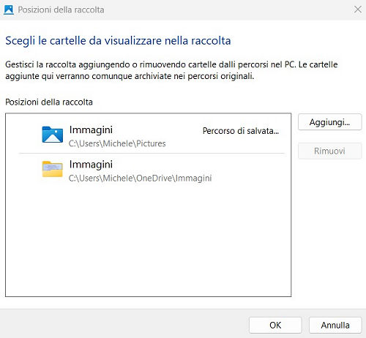Select path C:\Users\Michele\Pictures

[x=117, y=143]
